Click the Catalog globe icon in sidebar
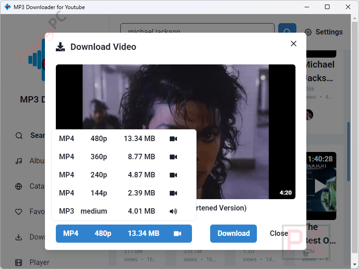 (x=19, y=186)
